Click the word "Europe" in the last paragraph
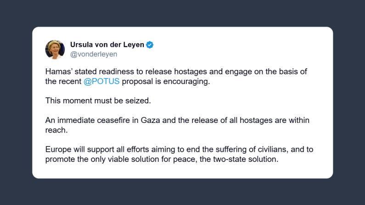The height and width of the screenshot is (205, 365). (57, 150)
